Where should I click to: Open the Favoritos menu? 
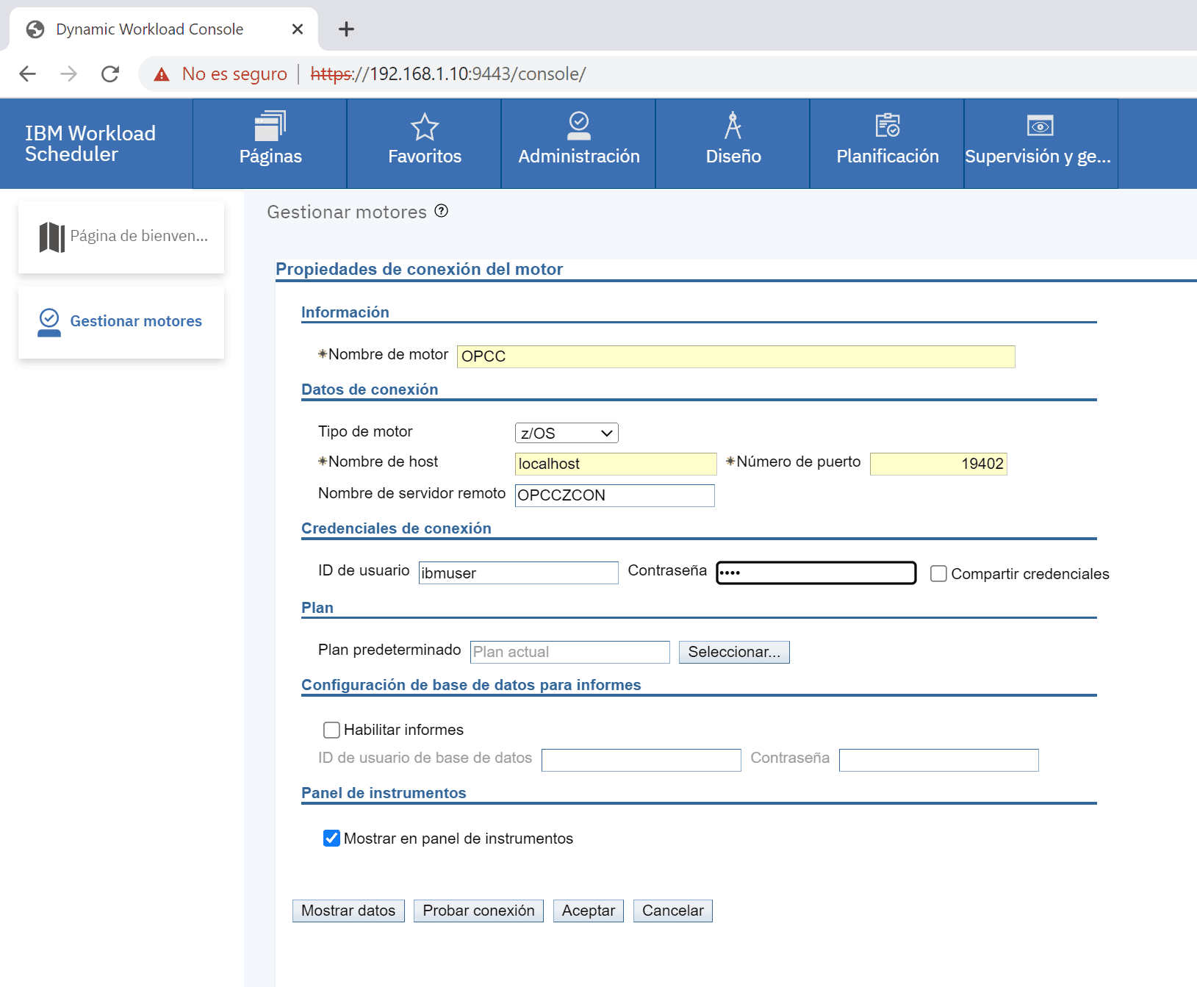click(x=424, y=143)
